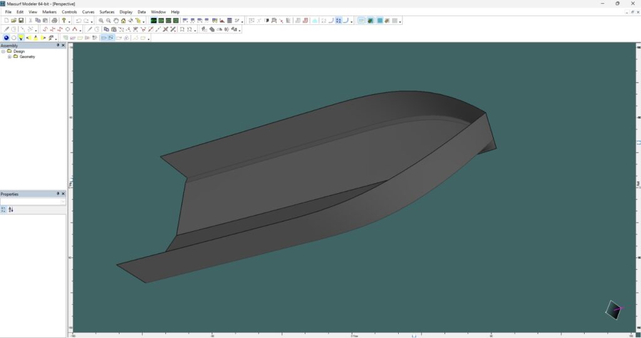Select the Design folder in Assembly tree
Screen dimensions: 641x338
(x=19, y=51)
